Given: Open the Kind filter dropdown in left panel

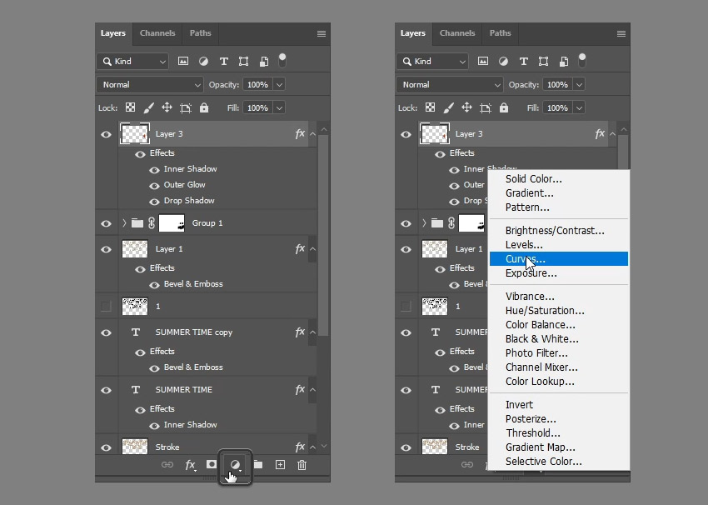Looking at the screenshot, I should click(133, 62).
